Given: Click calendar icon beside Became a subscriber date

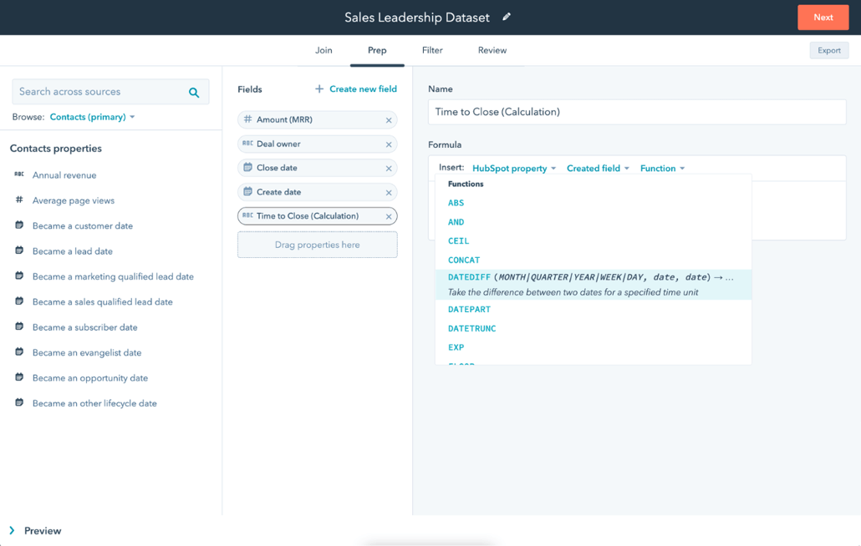Looking at the screenshot, I should [19, 326].
